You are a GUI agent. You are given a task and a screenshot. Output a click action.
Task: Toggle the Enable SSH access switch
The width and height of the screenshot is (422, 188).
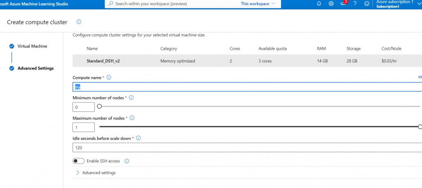(x=78, y=161)
